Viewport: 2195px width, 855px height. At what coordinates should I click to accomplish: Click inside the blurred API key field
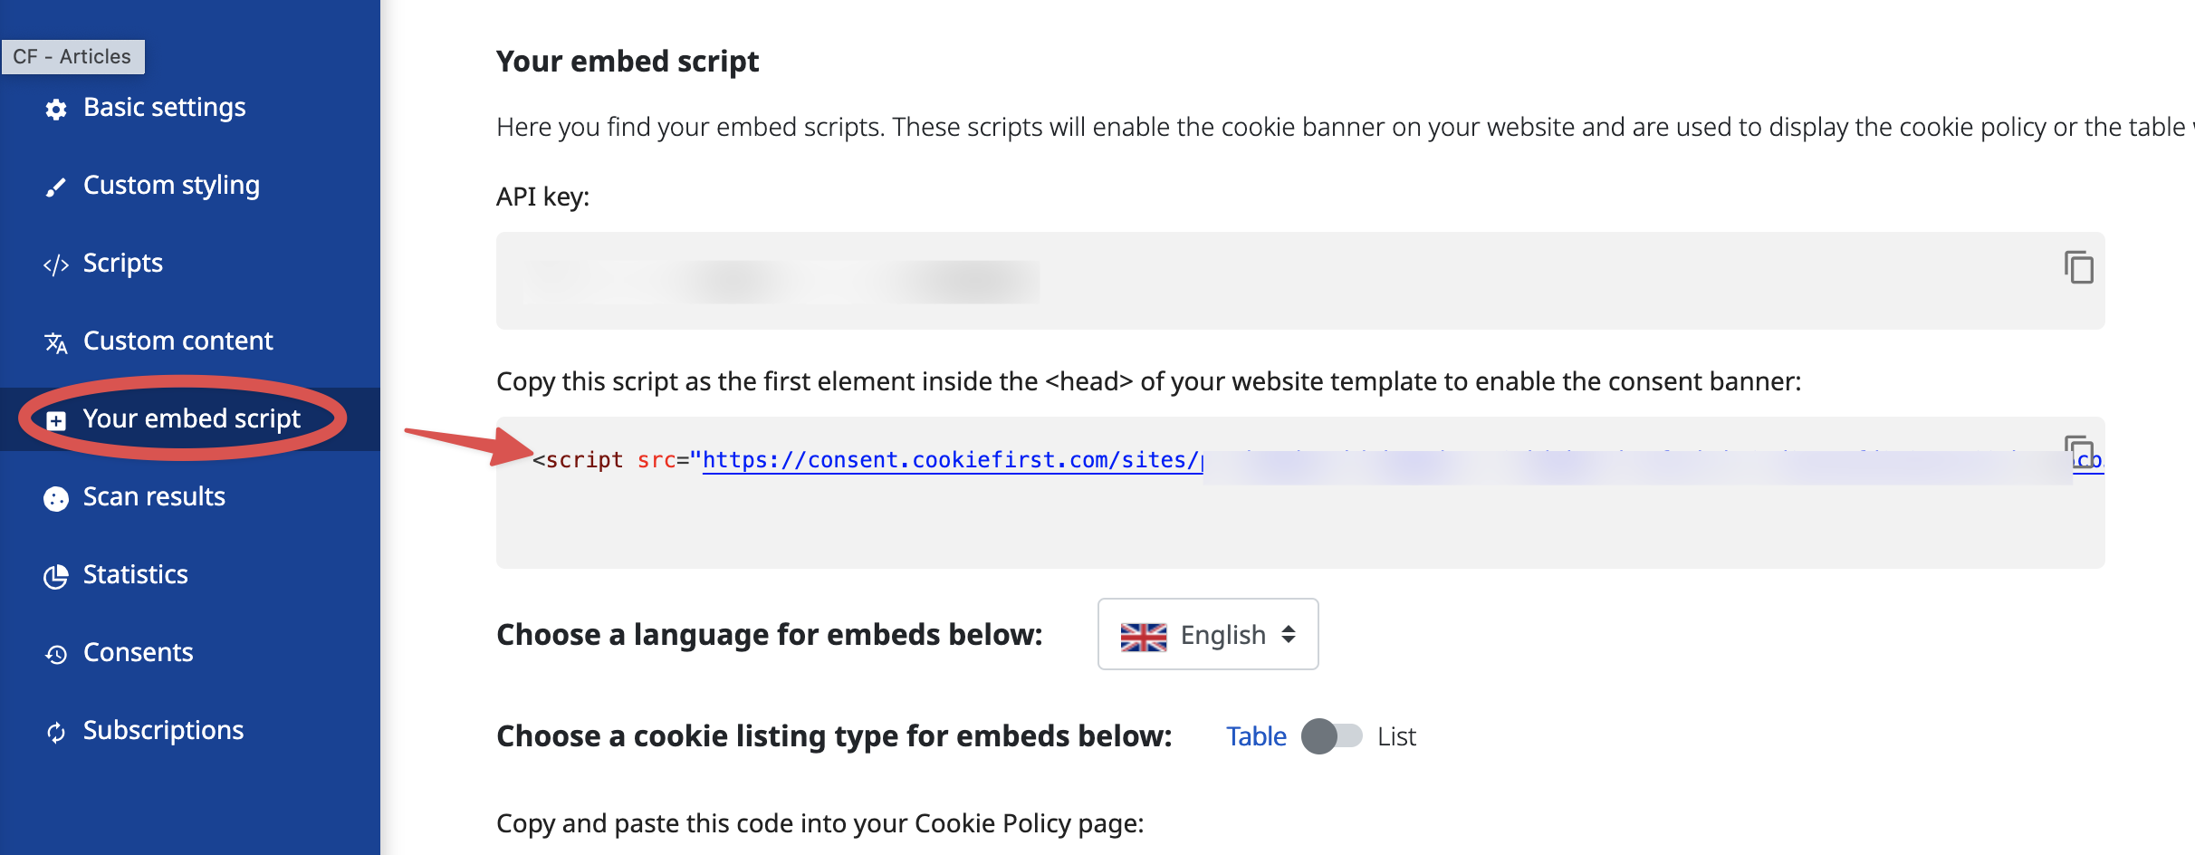1300,281
